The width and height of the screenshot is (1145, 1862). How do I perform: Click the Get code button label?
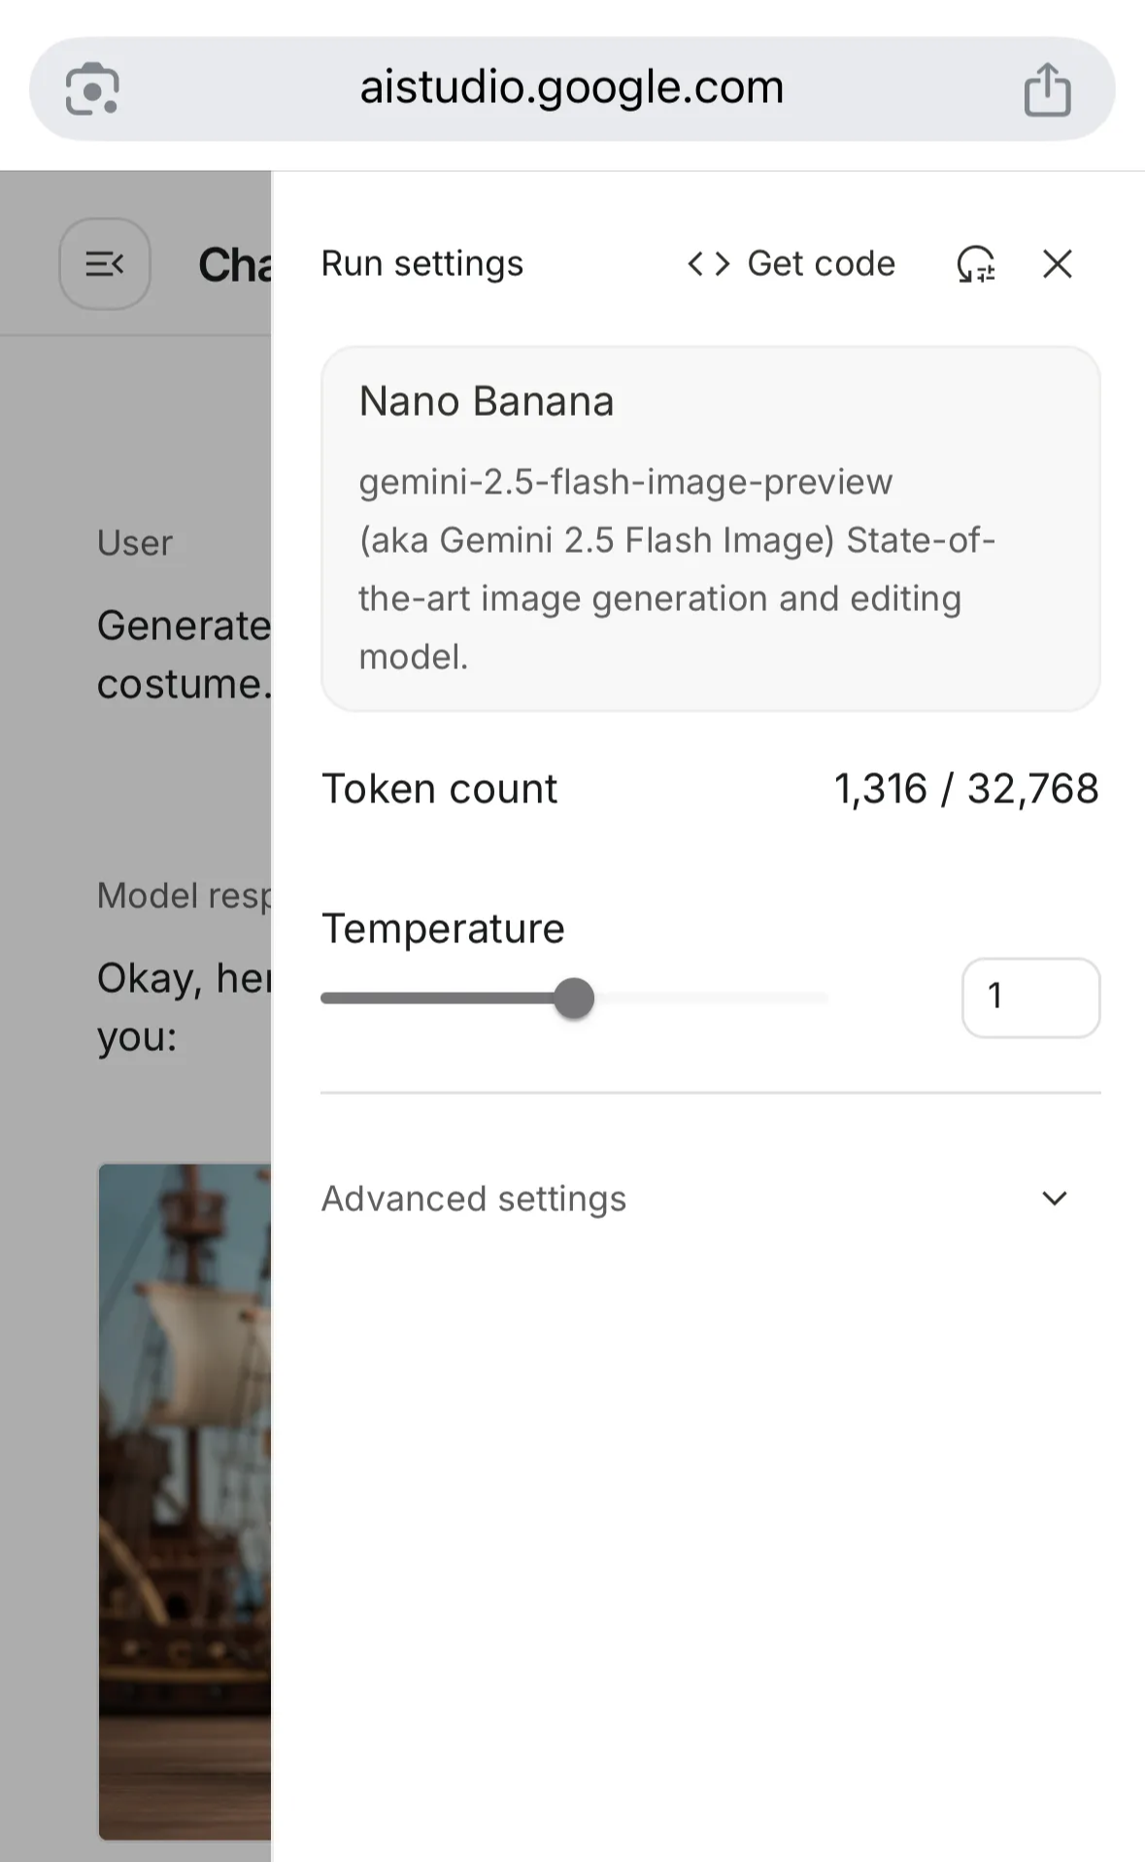click(x=821, y=263)
